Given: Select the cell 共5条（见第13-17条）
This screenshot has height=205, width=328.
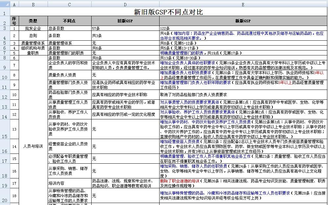Looking at the screenshot, I should click(243, 48).
